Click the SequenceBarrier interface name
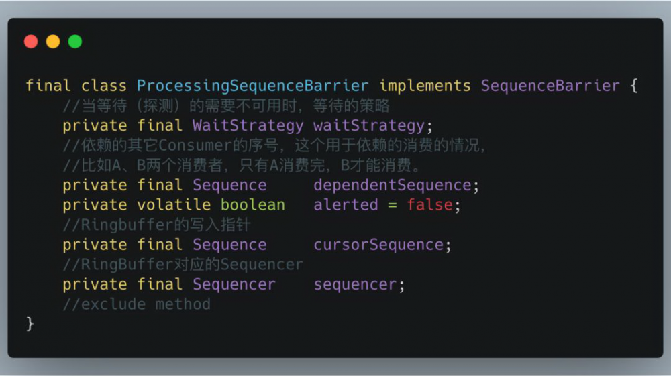 (550, 86)
